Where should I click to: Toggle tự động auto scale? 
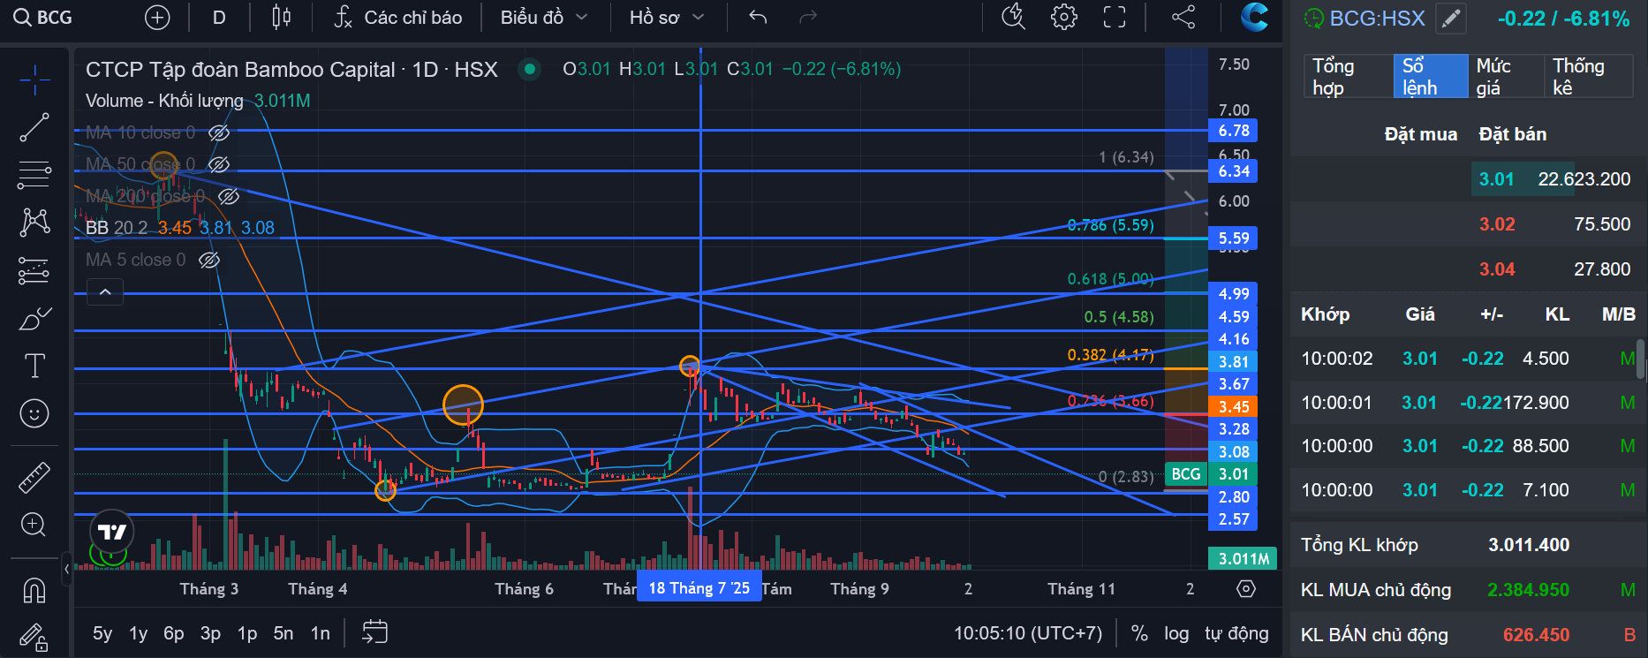(1236, 633)
